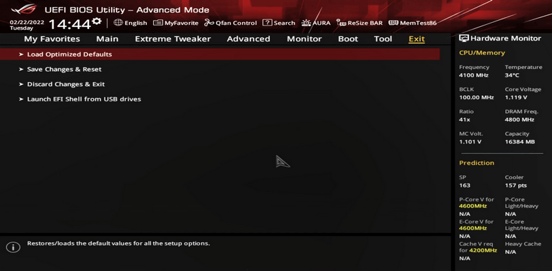
Task: Click the ROG logo icon
Action: coord(23,9)
